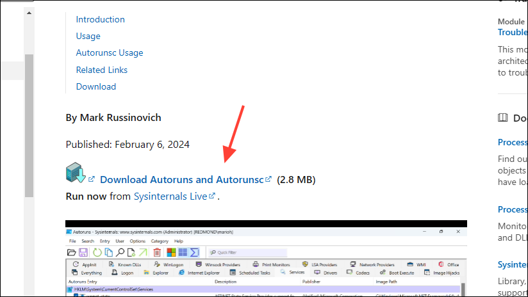This screenshot has width=528, height=297.
Task: Select the Services tab
Action: click(292, 273)
